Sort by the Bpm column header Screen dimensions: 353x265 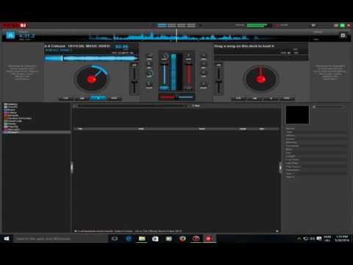point(262,129)
